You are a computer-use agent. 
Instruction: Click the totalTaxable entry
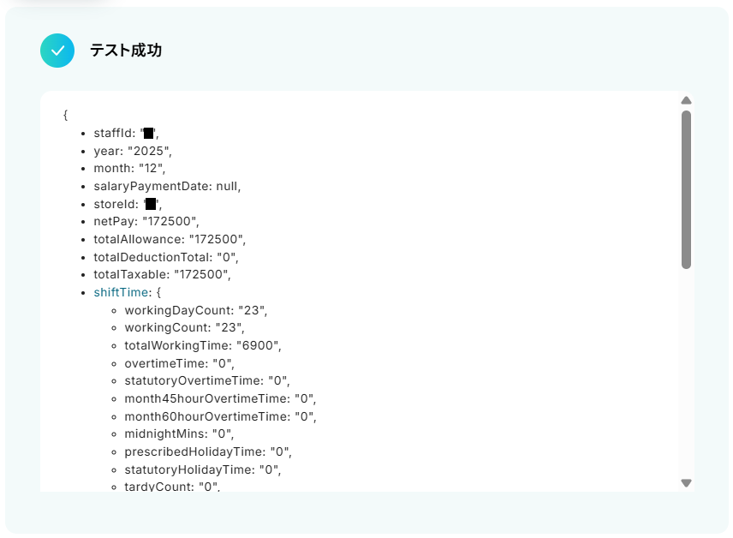[x=163, y=274]
